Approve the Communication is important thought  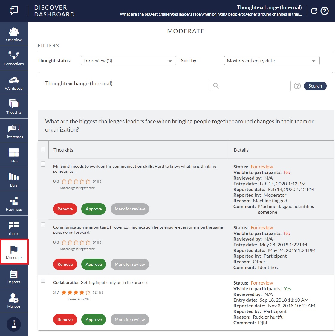pos(94,264)
